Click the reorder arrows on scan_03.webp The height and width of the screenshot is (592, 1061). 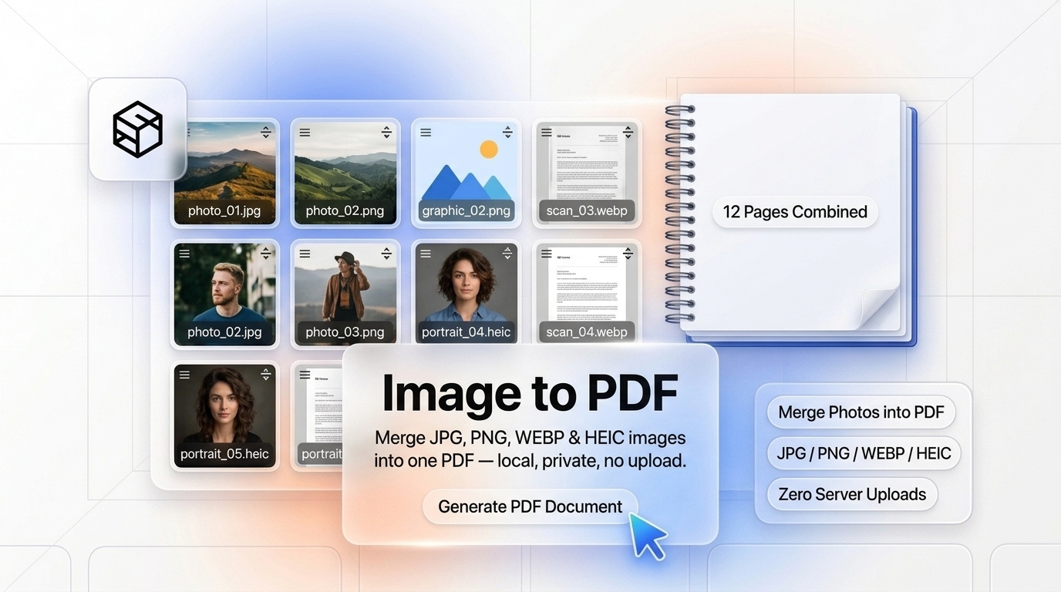[x=628, y=132]
